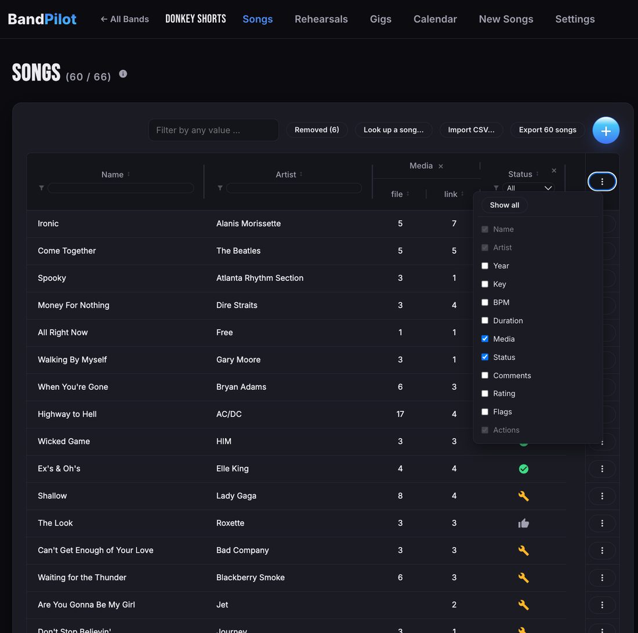Enable the Flags column checkbox

point(485,412)
